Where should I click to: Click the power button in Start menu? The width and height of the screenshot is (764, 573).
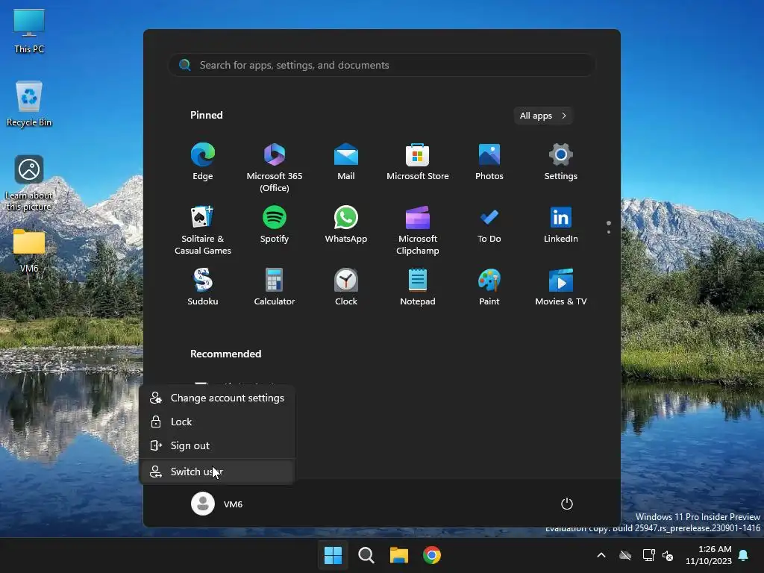(567, 504)
